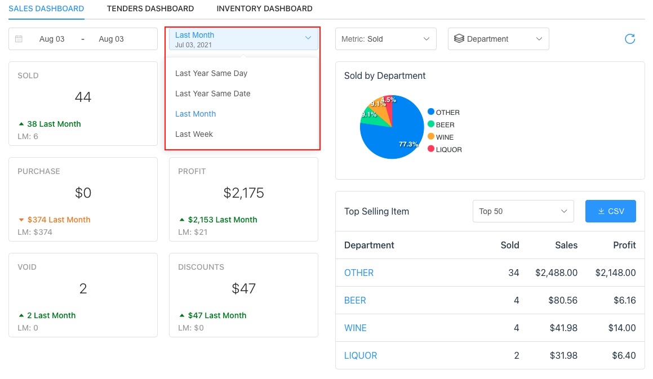The image size is (653, 379).
Task: Open the Top 50 dropdown
Action: (522, 211)
